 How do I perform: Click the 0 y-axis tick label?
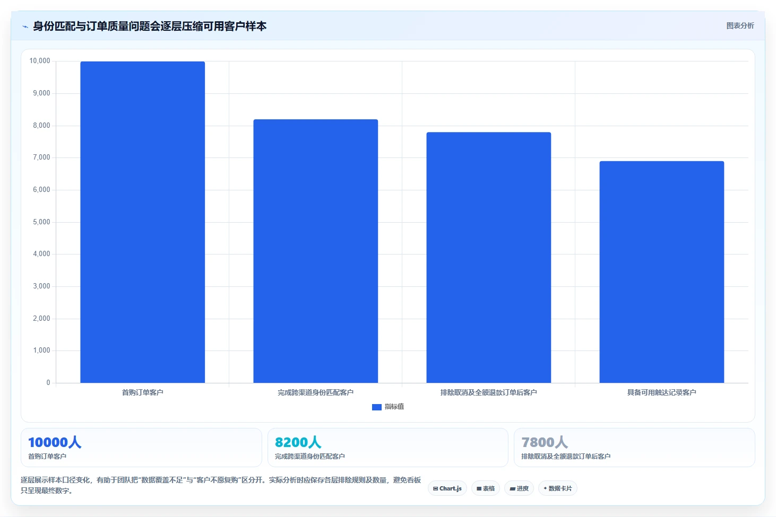[48, 383]
